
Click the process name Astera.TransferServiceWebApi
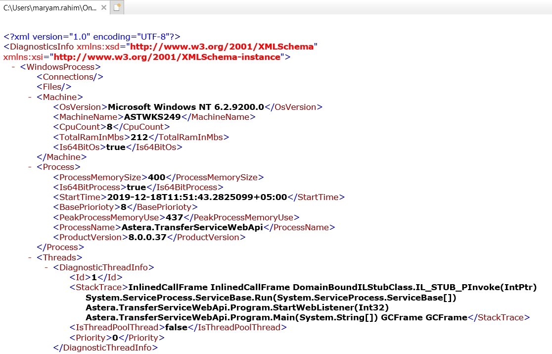click(x=192, y=228)
